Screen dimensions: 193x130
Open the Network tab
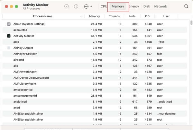pyautogui.click(x=161, y=6)
